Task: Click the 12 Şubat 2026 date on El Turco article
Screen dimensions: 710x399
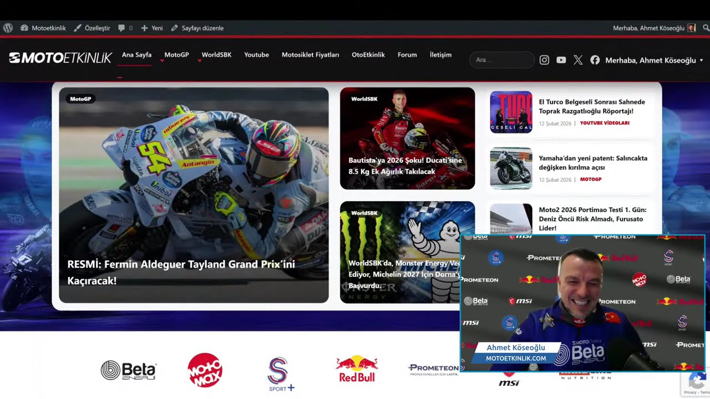Action: pyautogui.click(x=555, y=123)
